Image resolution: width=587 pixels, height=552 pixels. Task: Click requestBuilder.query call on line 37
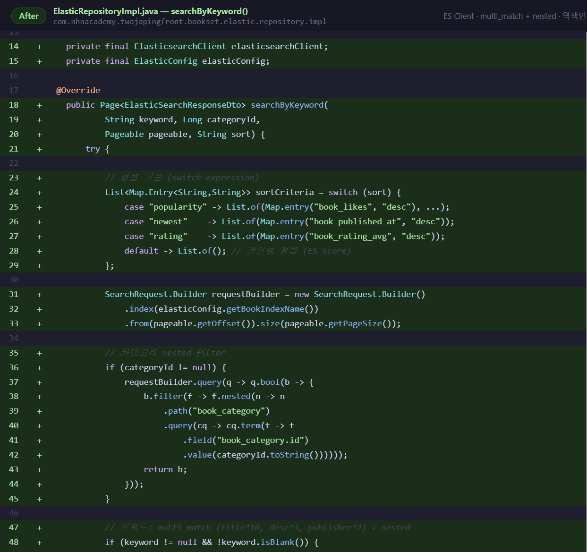(173, 382)
